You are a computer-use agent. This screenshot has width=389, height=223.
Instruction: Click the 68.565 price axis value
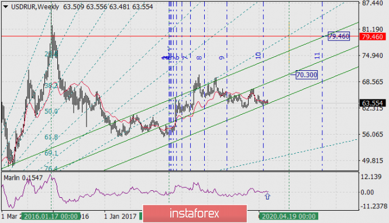pyautogui.click(x=373, y=82)
